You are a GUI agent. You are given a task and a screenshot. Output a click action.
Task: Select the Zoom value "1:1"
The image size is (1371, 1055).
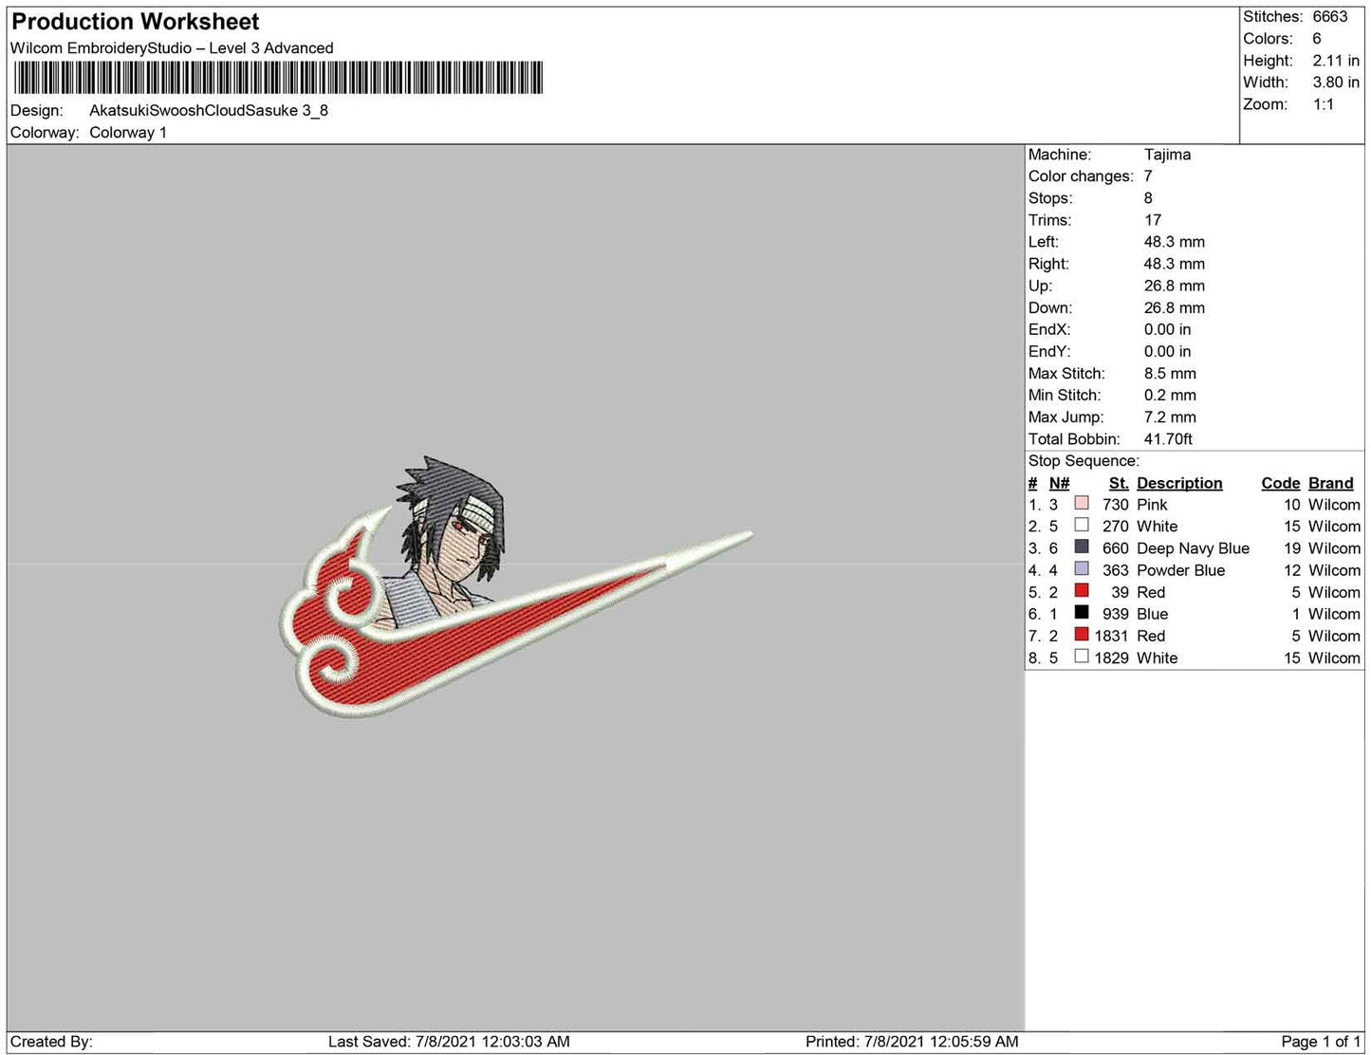click(x=1324, y=104)
